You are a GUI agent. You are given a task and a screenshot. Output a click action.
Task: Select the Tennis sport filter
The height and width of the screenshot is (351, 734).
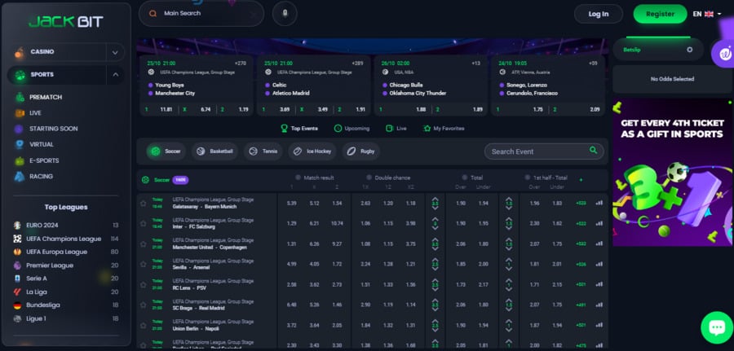point(263,151)
